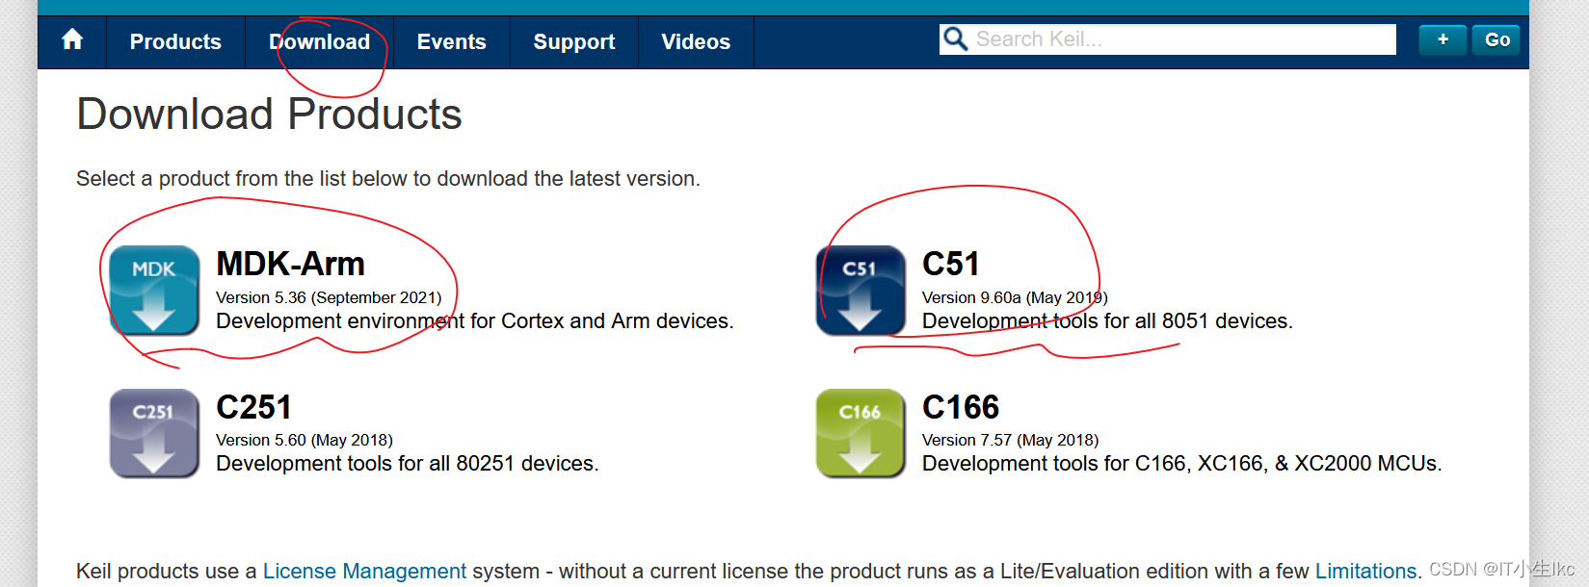This screenshot has height=587, width=1589.
Task: Open the C251 product heading link
Action: (253, 407)
